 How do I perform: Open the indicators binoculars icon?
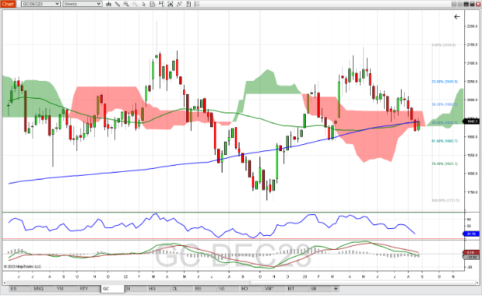pos(170,4)
